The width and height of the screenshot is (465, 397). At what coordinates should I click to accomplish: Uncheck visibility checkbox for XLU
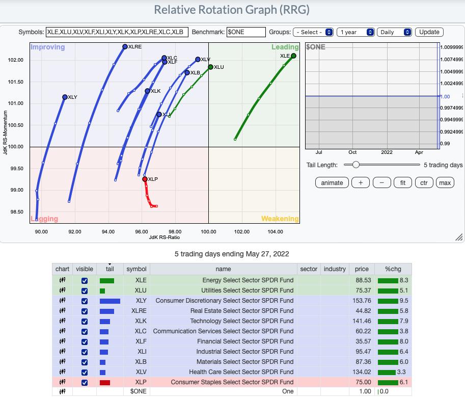pos(85,290)
